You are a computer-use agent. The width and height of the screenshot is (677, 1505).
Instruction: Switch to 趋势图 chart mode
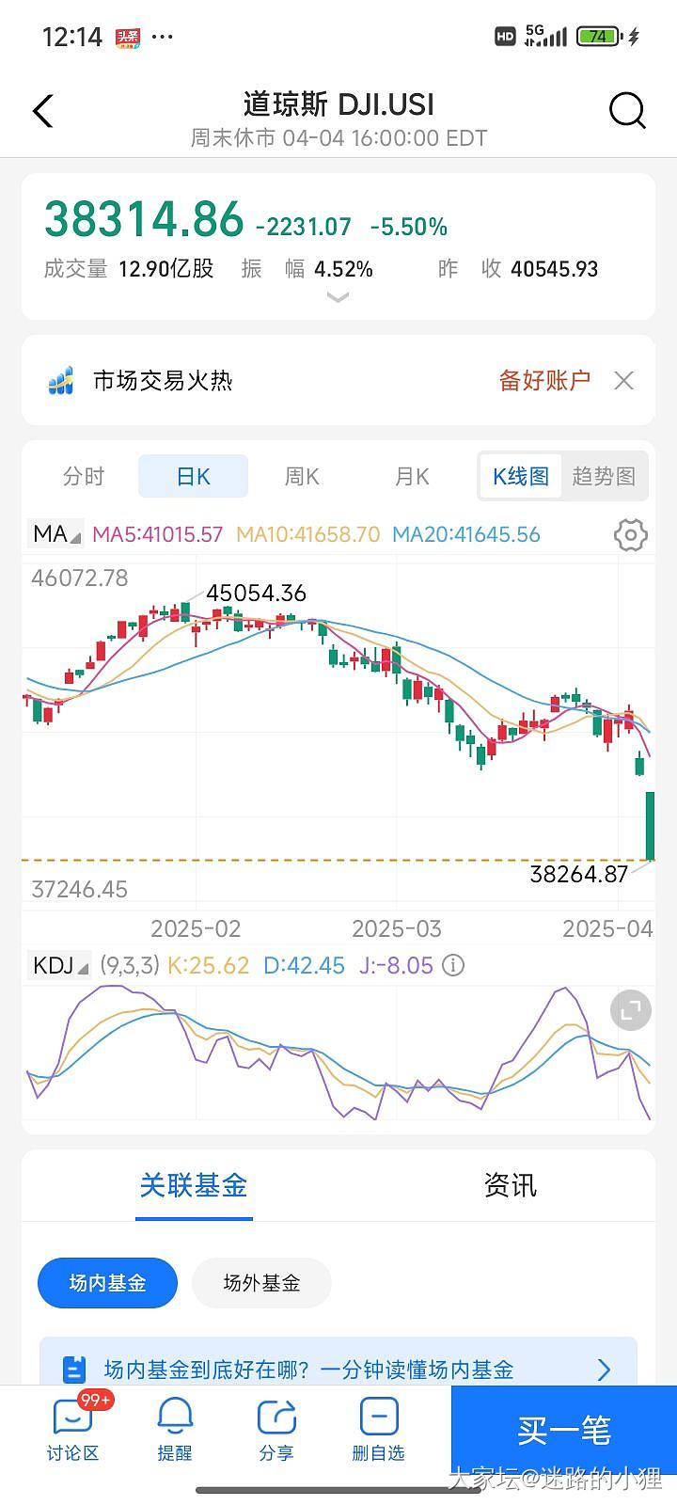(x=604, y=477)
